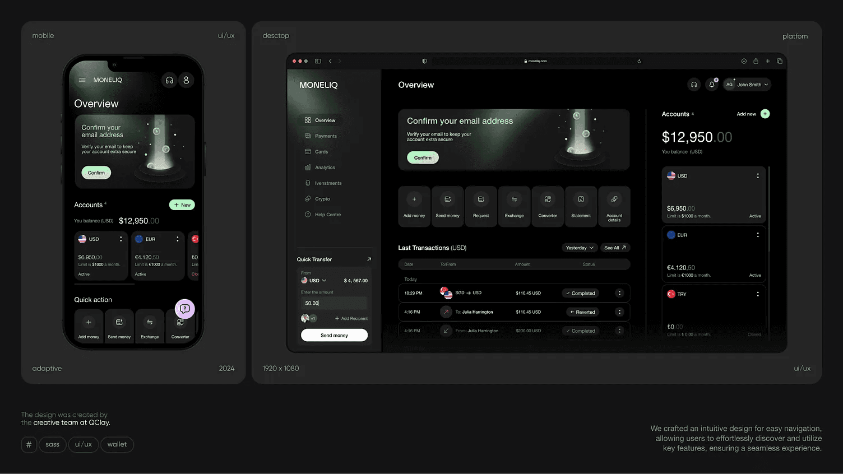Click the desktop Converter action tile
This screenshot has width=843, height=474.
[x=548, y=206]
